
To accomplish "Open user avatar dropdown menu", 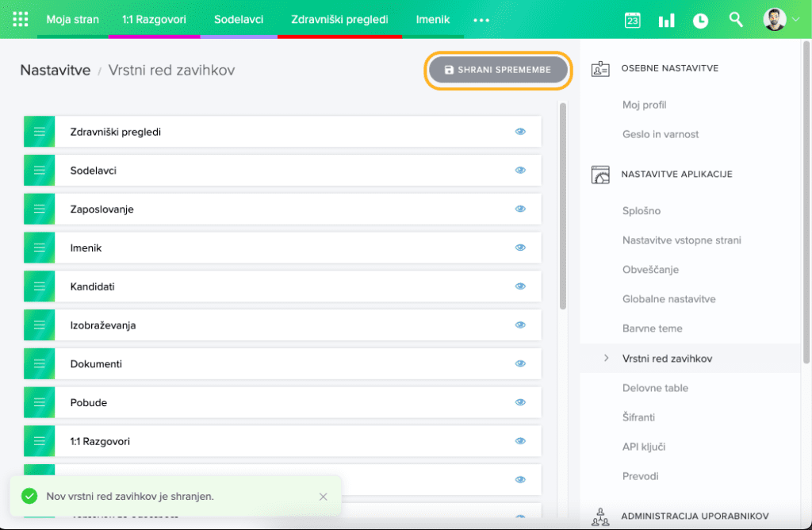I will point(782,20).
